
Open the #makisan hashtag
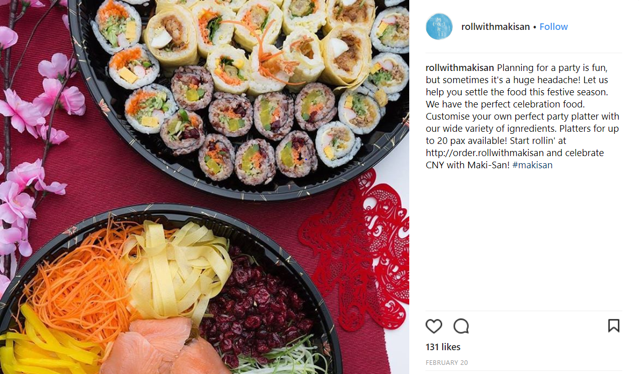coord(532,165)
